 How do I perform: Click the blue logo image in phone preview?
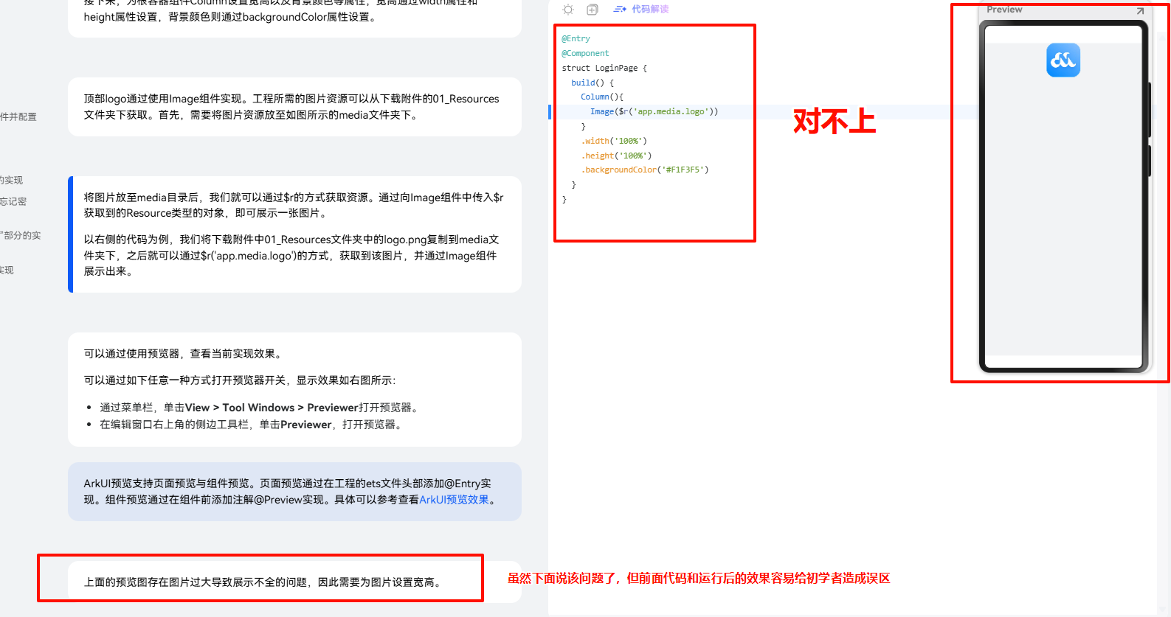click(x=1063, y=60)
